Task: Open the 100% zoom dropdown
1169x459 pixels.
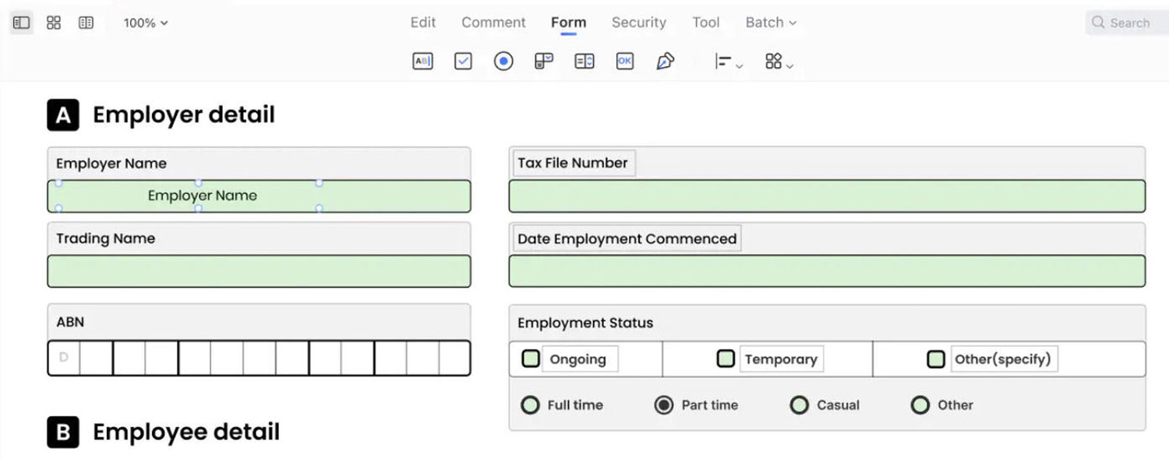Action: (146, 23)
